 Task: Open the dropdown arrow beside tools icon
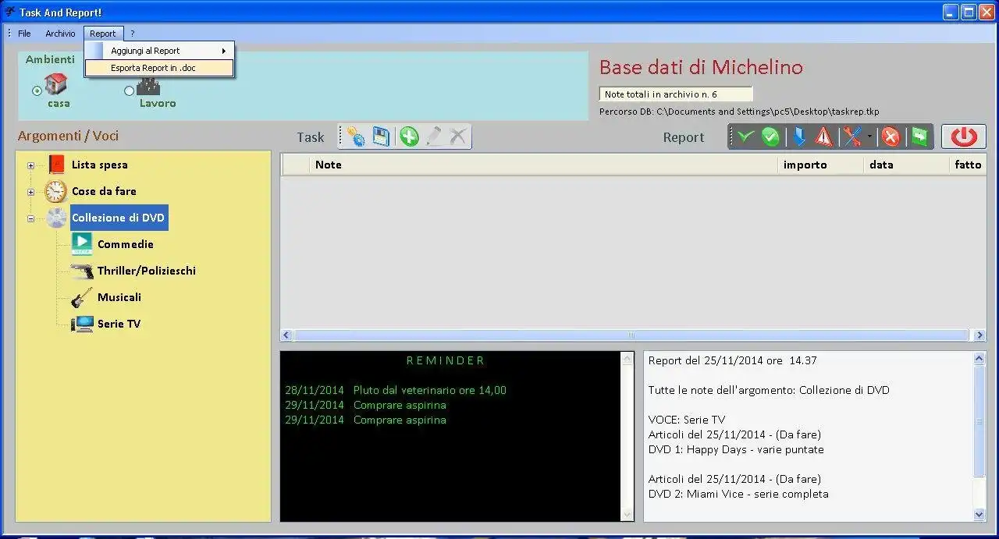coord(869,137)
